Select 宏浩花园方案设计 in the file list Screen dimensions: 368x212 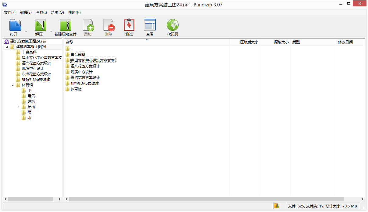click(x=85, y=78)
